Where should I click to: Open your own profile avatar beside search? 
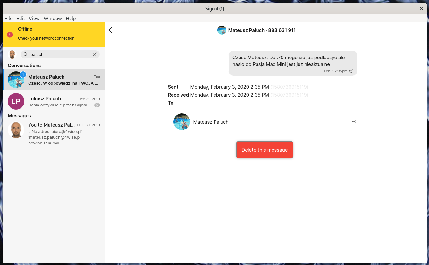[x=12, y=54]
